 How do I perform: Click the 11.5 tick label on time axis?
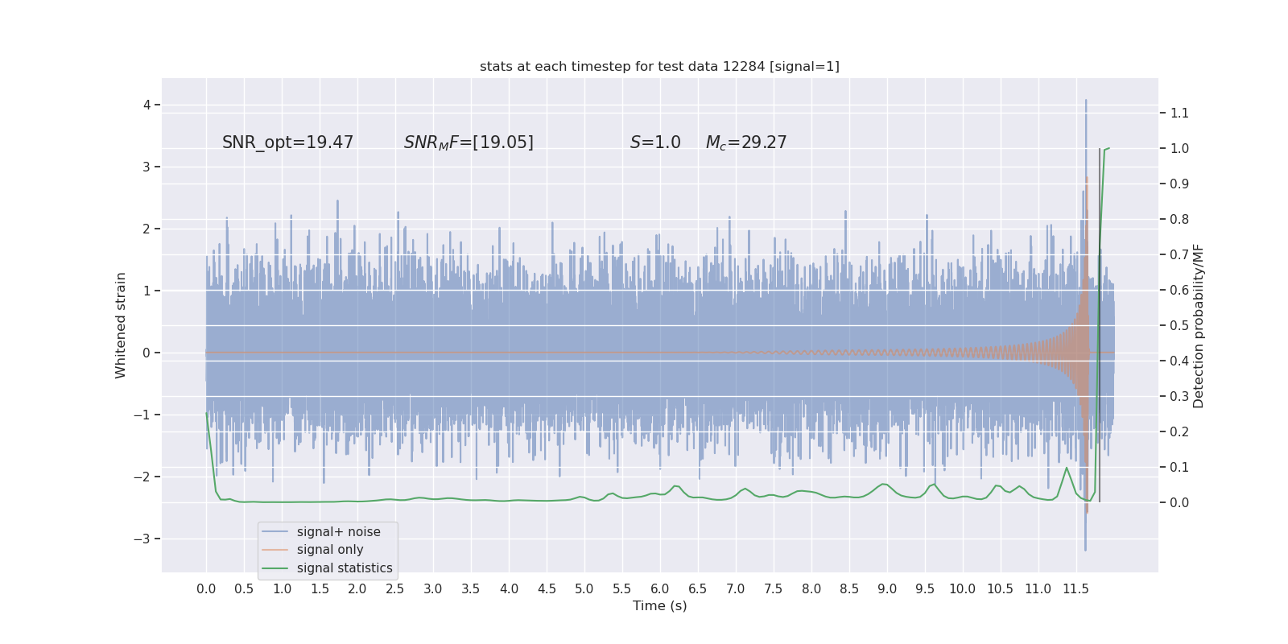[1075, 589]
